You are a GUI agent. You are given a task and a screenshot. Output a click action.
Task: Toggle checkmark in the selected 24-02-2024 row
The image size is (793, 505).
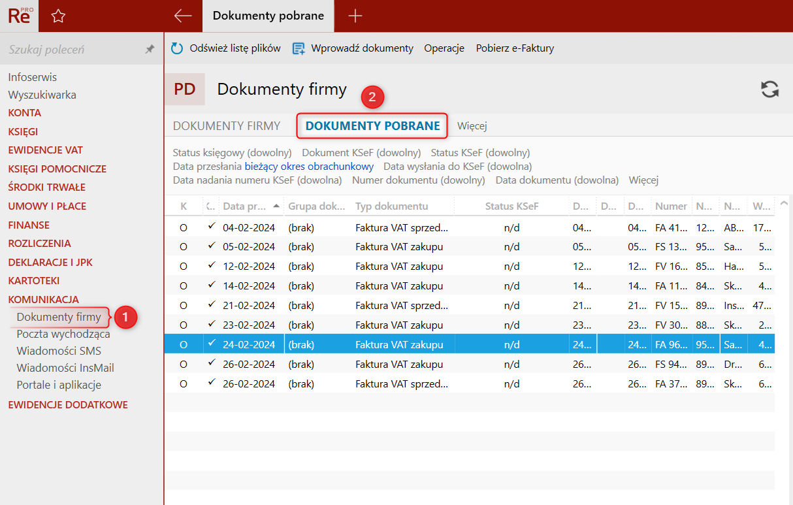click(x=210, y=344)
